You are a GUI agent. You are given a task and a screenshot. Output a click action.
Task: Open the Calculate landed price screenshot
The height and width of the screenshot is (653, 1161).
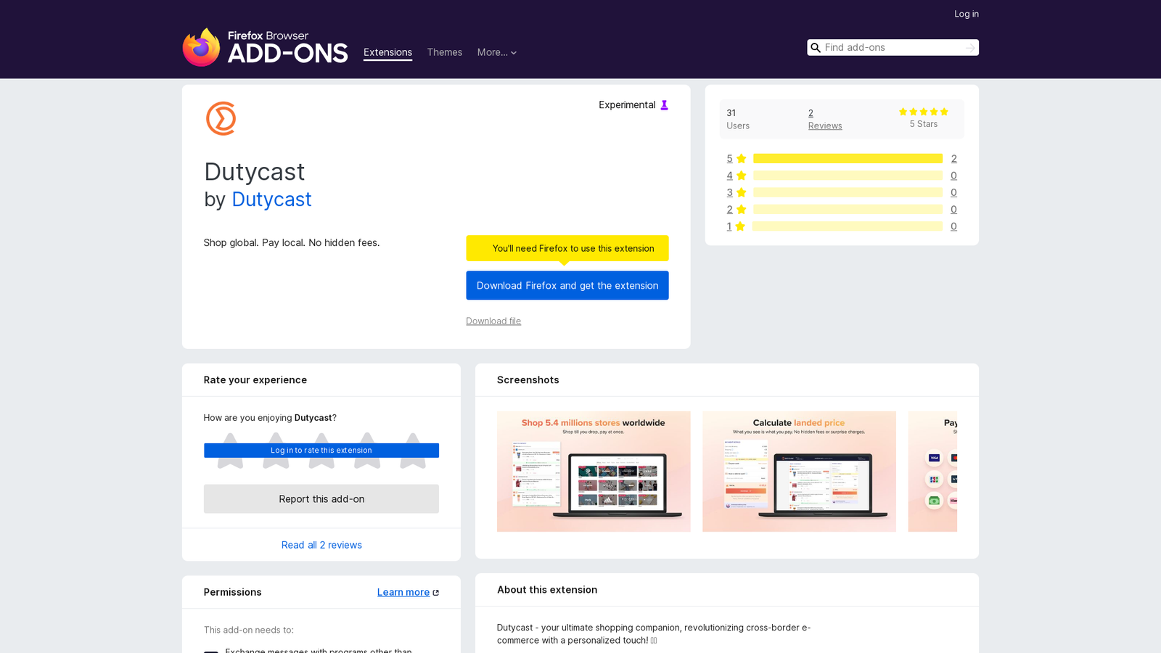[x=799, y=472]
